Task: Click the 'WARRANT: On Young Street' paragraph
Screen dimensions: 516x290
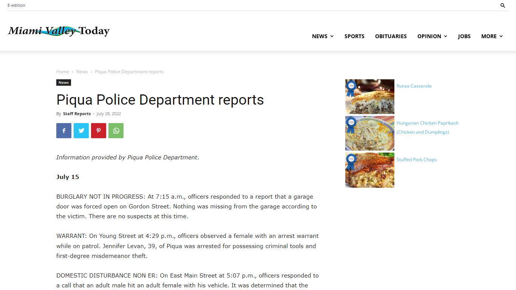Action: (x=187, y=246)
